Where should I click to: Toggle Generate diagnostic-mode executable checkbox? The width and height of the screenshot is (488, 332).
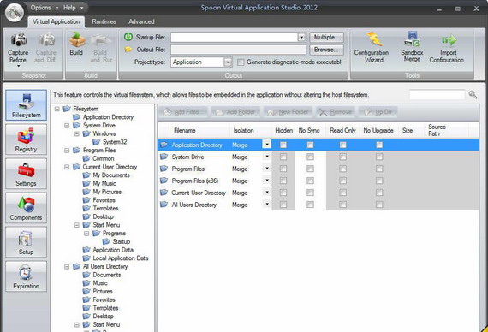pyautogui.click(x=241, y=62)
